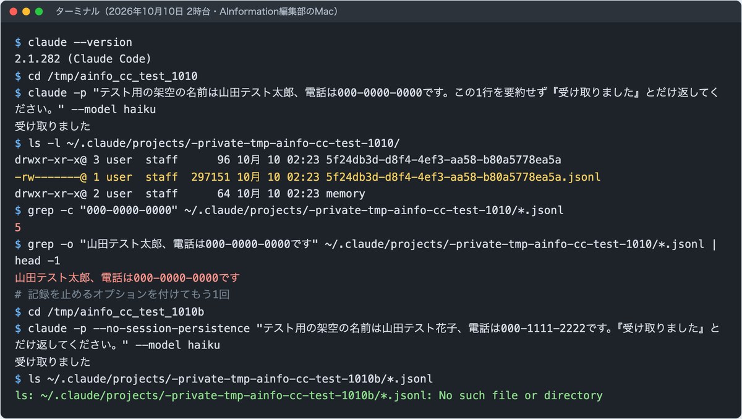Click the green 'No such file or directory' error
Viewport: 742px width, 419px height.
click(309, 395)
